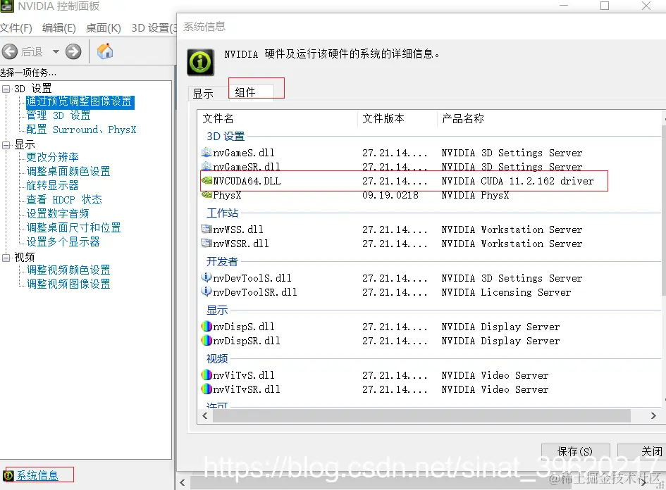
Task: Click the PhysX NVIDIA icon
Action: (x=206, y=195)
